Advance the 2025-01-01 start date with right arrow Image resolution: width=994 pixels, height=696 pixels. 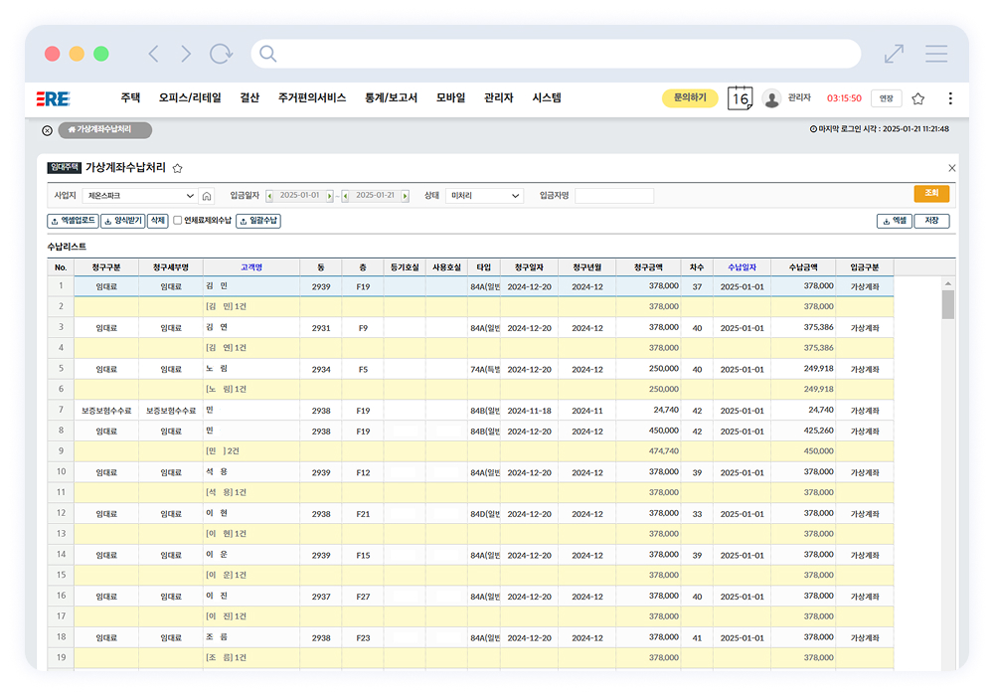pos(329,196)
